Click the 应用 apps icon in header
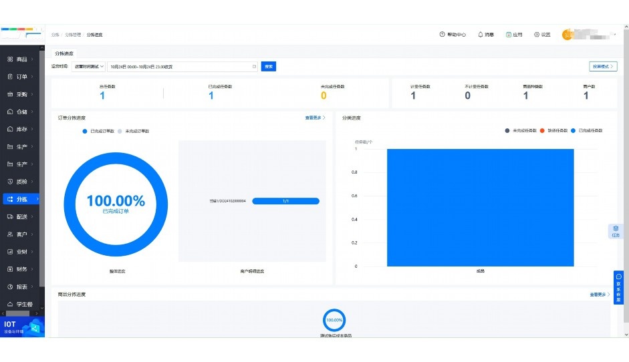 click(x=509, y=35)
